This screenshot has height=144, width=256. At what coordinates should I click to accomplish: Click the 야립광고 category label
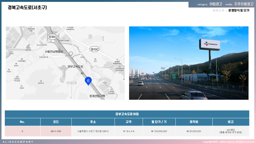tap(216, 4)
